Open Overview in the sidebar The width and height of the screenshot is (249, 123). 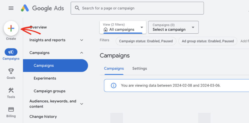click(38, 27)
